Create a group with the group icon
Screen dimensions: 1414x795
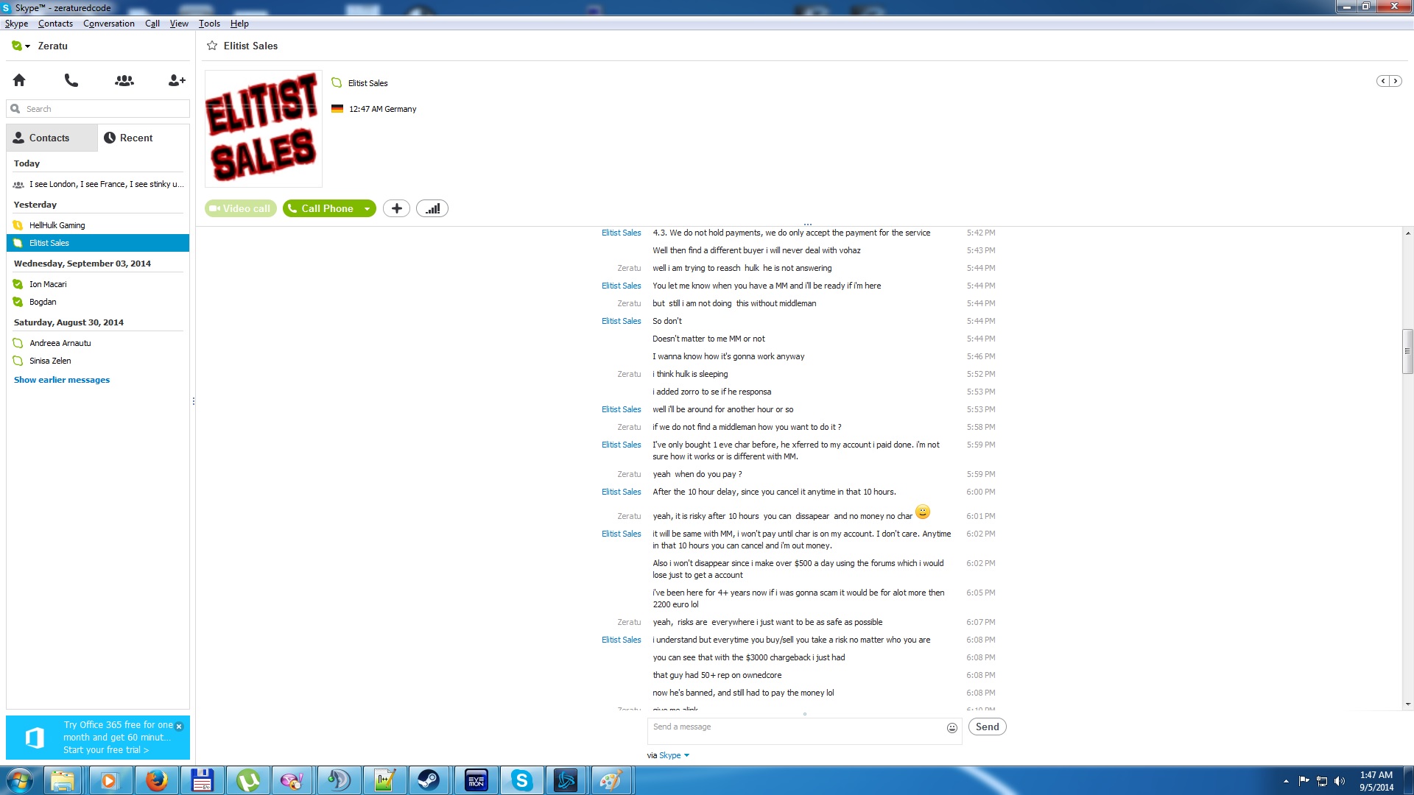tap(124, 80)
